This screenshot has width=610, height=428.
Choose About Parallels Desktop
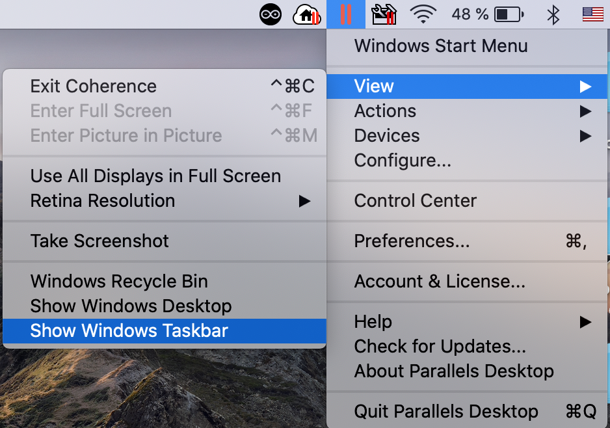click(x=467, y=371)
